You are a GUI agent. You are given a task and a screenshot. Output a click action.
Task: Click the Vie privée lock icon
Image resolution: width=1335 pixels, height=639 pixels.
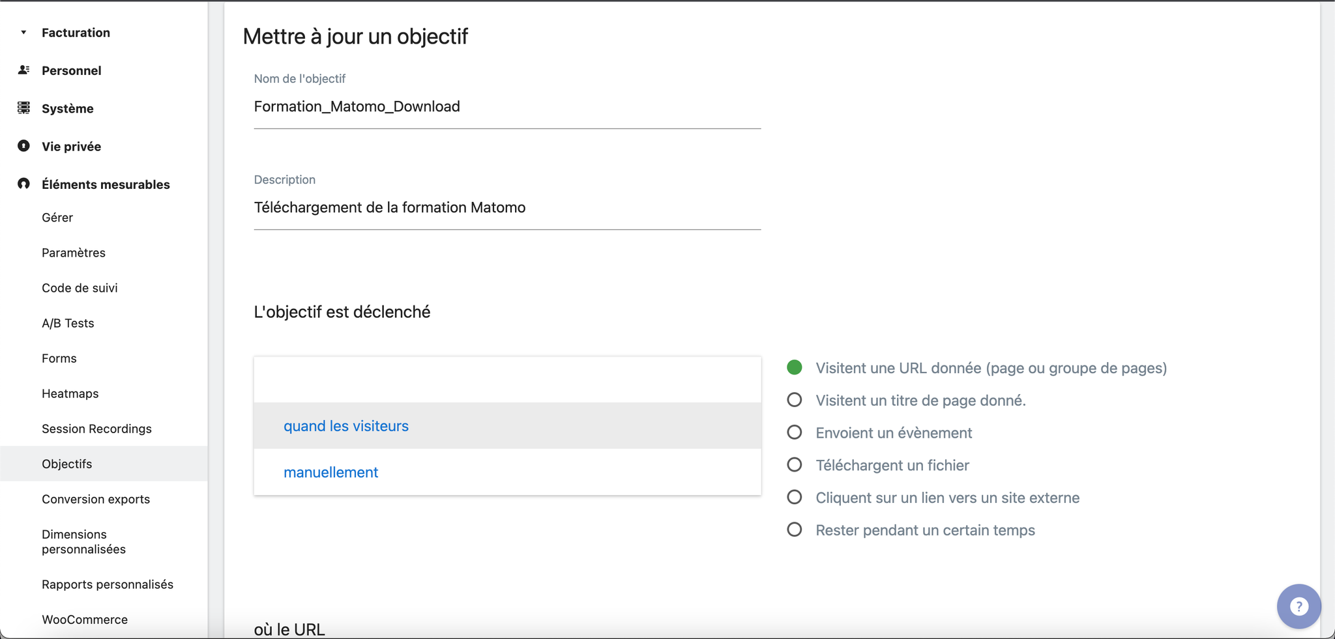tap(23, 146)
